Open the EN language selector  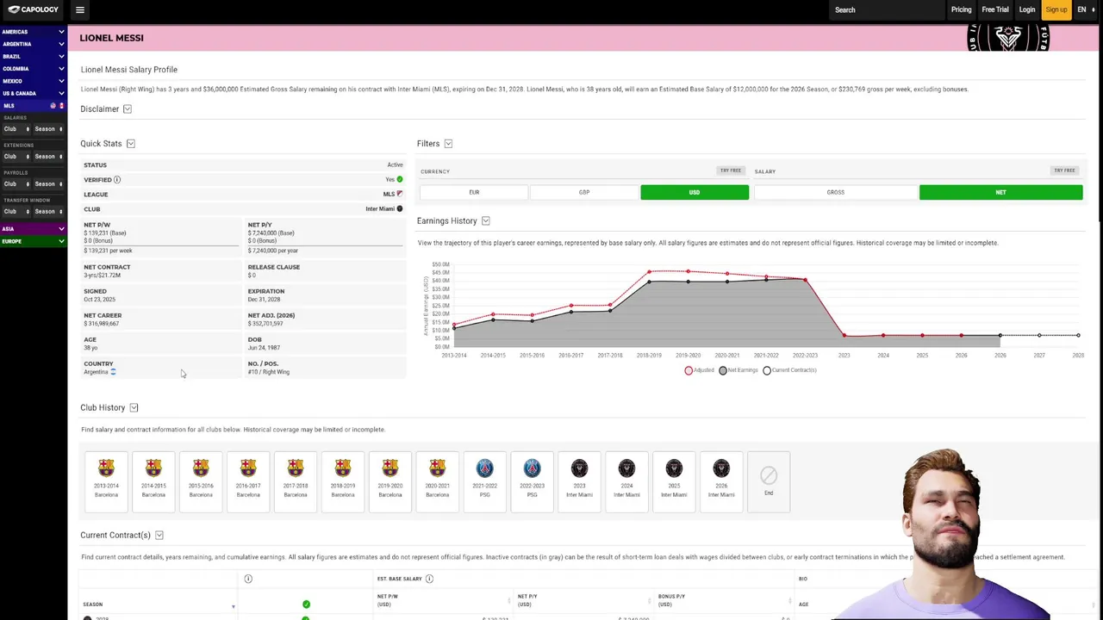click(1086, 9)
